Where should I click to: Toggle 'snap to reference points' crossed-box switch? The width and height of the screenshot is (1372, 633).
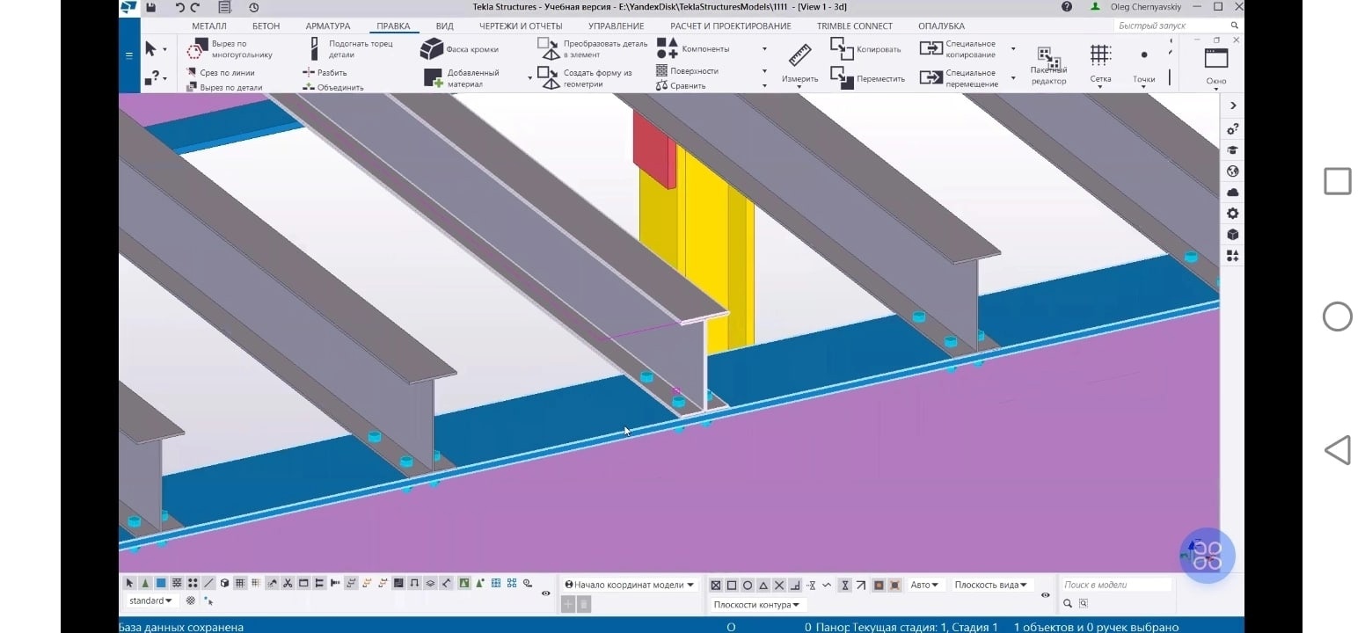(x=716, y=586)
